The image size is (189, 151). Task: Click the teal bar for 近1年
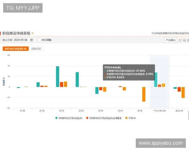(97, 90)
